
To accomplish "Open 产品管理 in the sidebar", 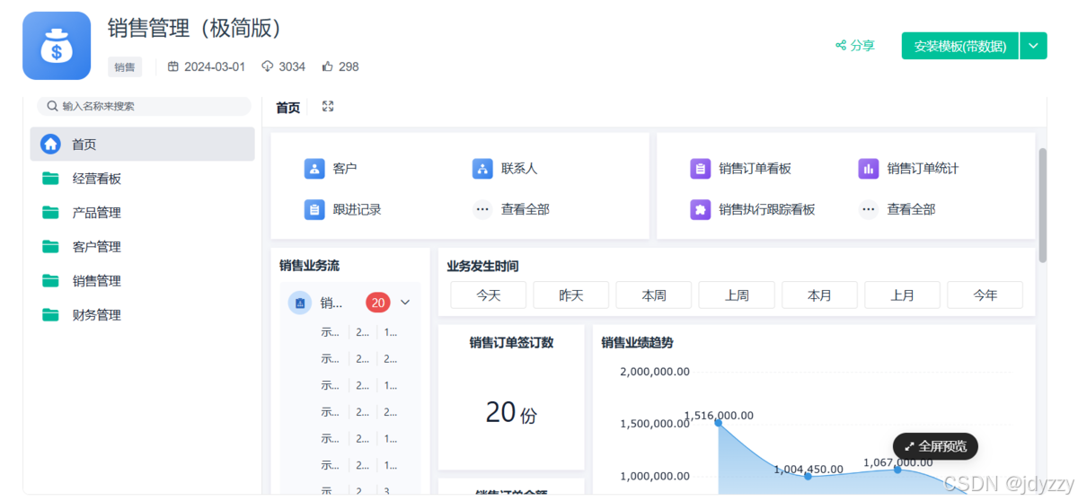I will pos(142,212).
